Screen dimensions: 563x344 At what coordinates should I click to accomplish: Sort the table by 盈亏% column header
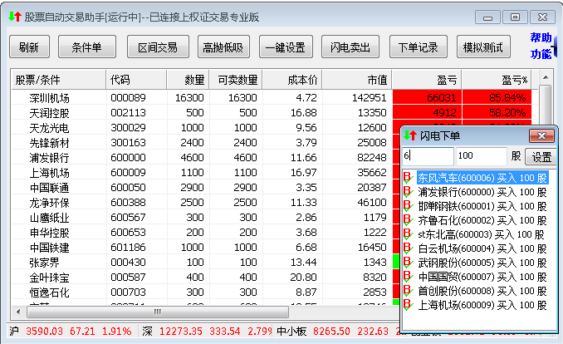[515, 80]
